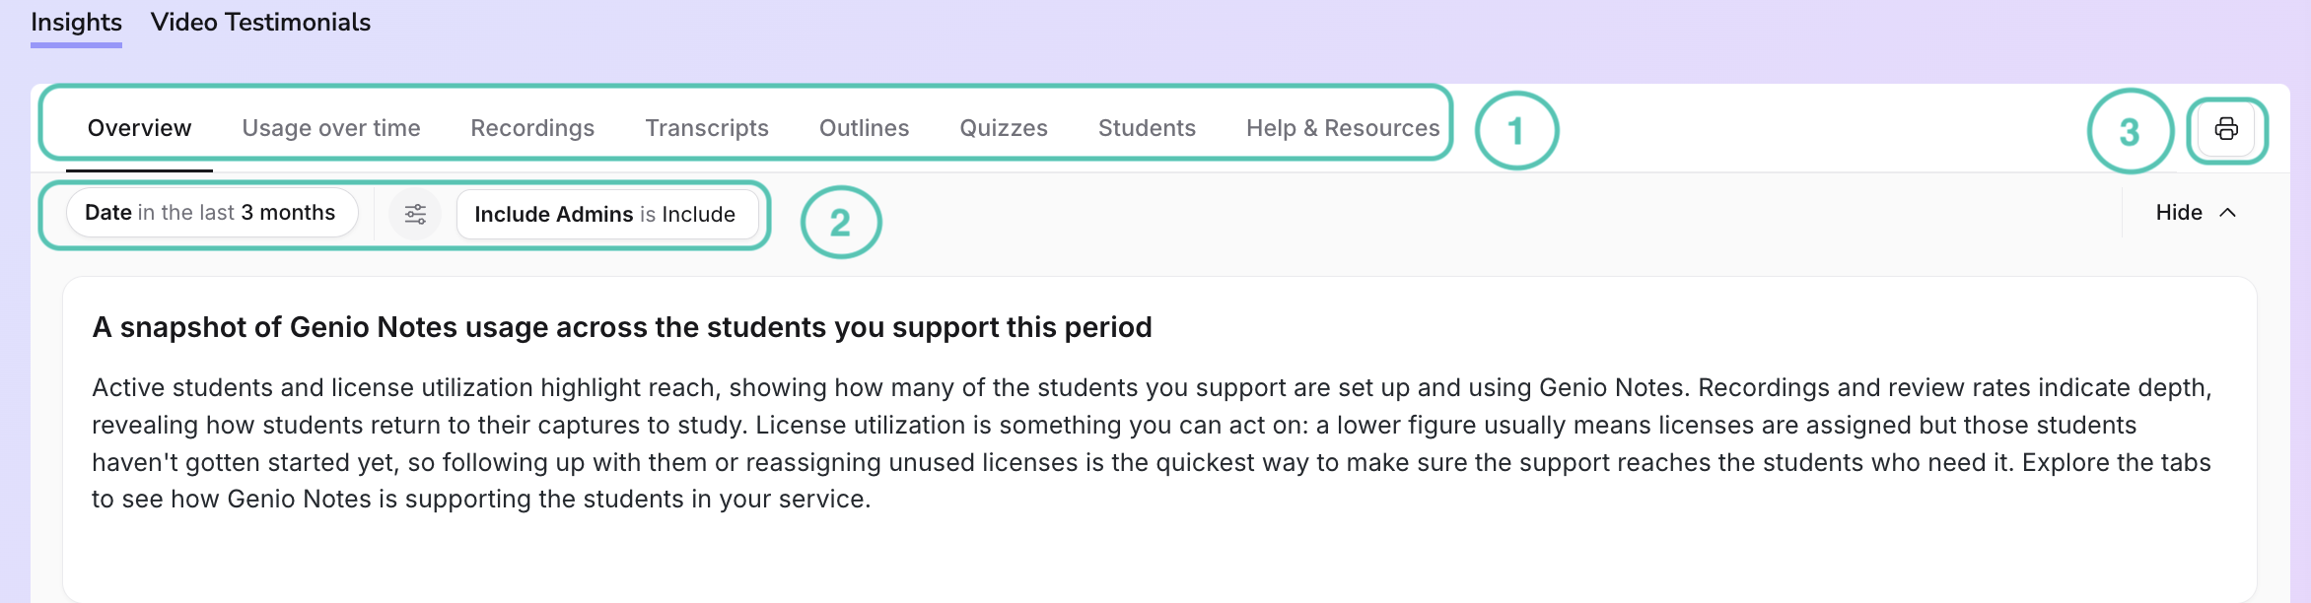The width and height of the screenshot is (2311, 603).
Task: View the Quizzes tab
Action: [x=1004, y=128]
